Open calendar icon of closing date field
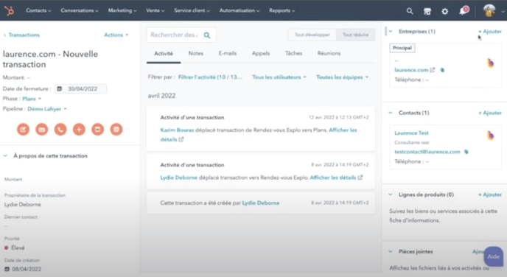This screenshot has width=507, height=277. [60, 88]
